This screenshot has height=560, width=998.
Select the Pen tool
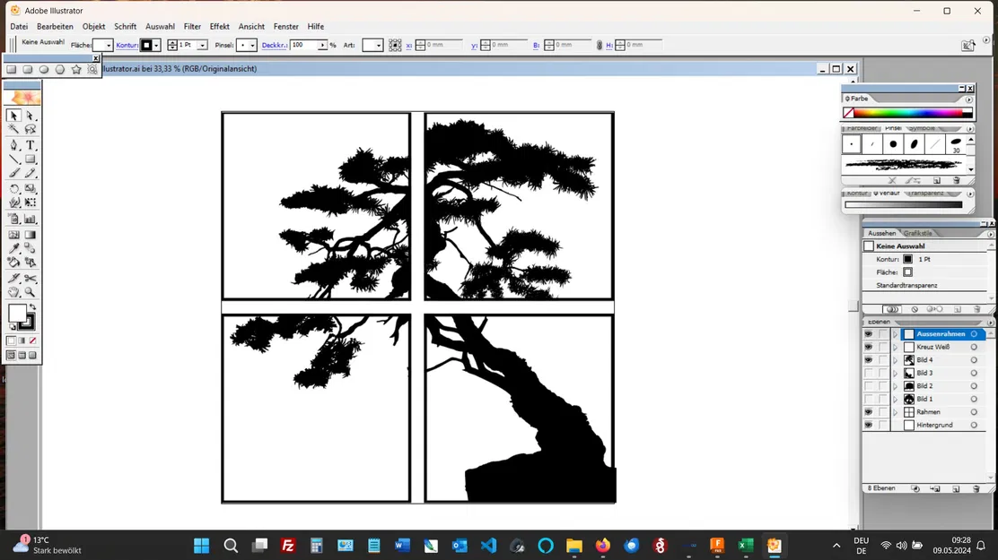click(x=13, y=143)
